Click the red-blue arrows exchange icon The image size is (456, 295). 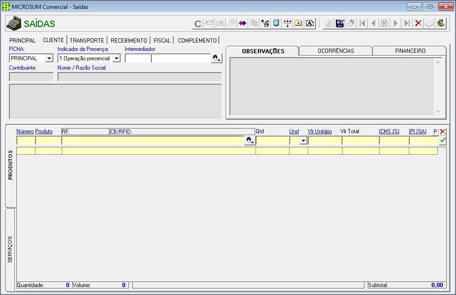(x=242, y=23)
